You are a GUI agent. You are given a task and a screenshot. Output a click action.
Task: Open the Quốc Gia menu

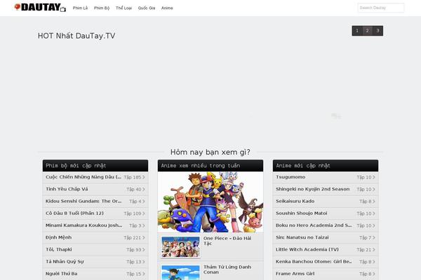click(x=147, y=8)
